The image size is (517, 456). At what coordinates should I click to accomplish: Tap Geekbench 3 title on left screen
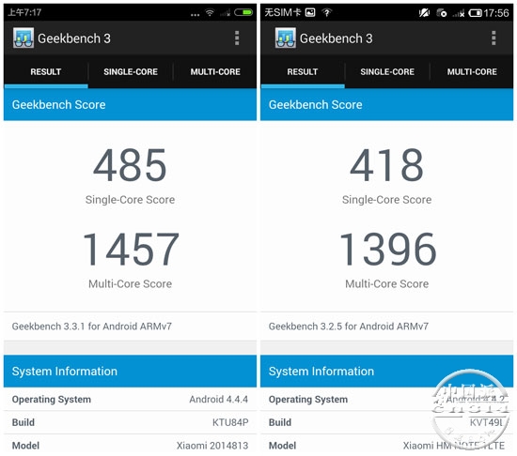tap(74, 38)
